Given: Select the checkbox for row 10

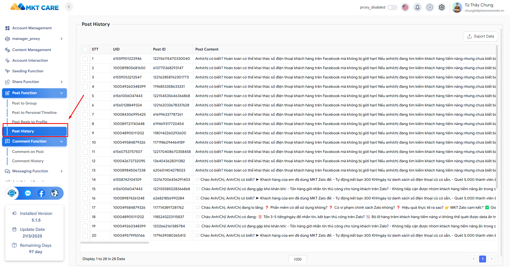Looking at the screenshot, I should 85,143.
